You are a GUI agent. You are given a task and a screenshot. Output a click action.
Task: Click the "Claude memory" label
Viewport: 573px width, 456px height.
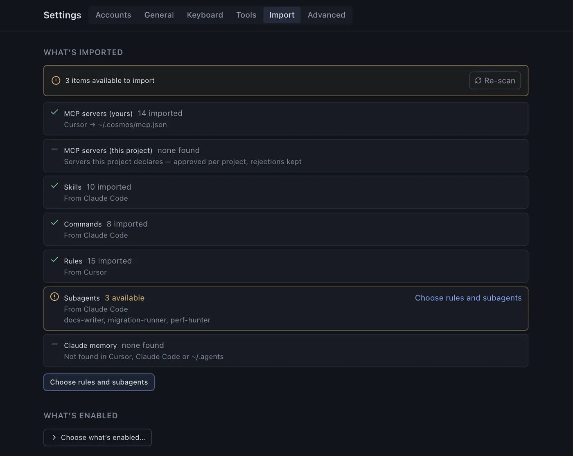pyautogui.click(x=90, y=346)
